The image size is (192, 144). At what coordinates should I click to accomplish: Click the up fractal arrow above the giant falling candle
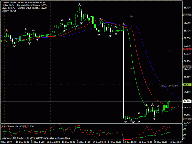click(x=124, y=24)
